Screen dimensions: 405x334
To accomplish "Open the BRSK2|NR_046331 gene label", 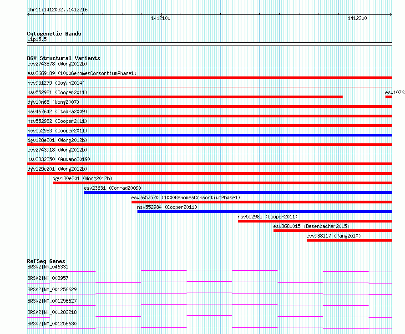I will [48, 267].
